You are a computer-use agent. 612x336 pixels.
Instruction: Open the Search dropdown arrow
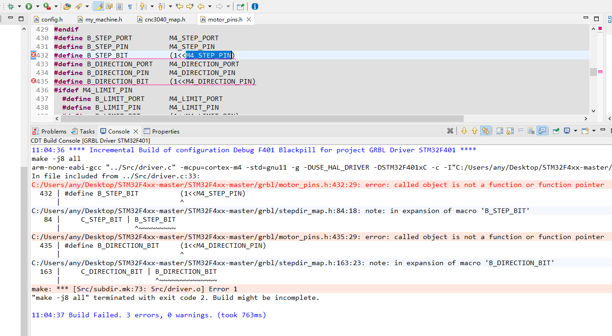click(87, 6)
